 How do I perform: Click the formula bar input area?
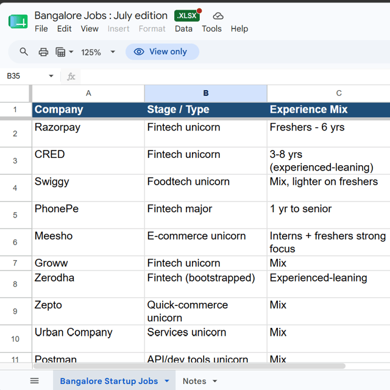tap(234, 76)
